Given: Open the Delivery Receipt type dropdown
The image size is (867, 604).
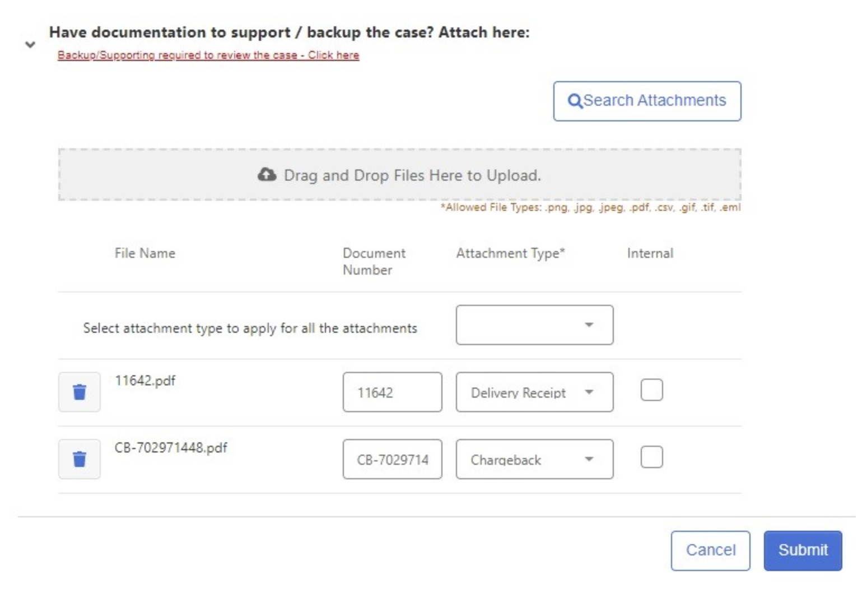Looking at the screenshot, I should click(x=534, y=392).
